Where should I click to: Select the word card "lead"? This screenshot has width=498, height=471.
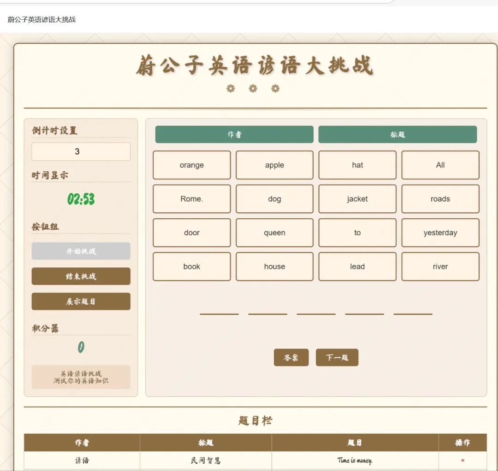(357, 267)
